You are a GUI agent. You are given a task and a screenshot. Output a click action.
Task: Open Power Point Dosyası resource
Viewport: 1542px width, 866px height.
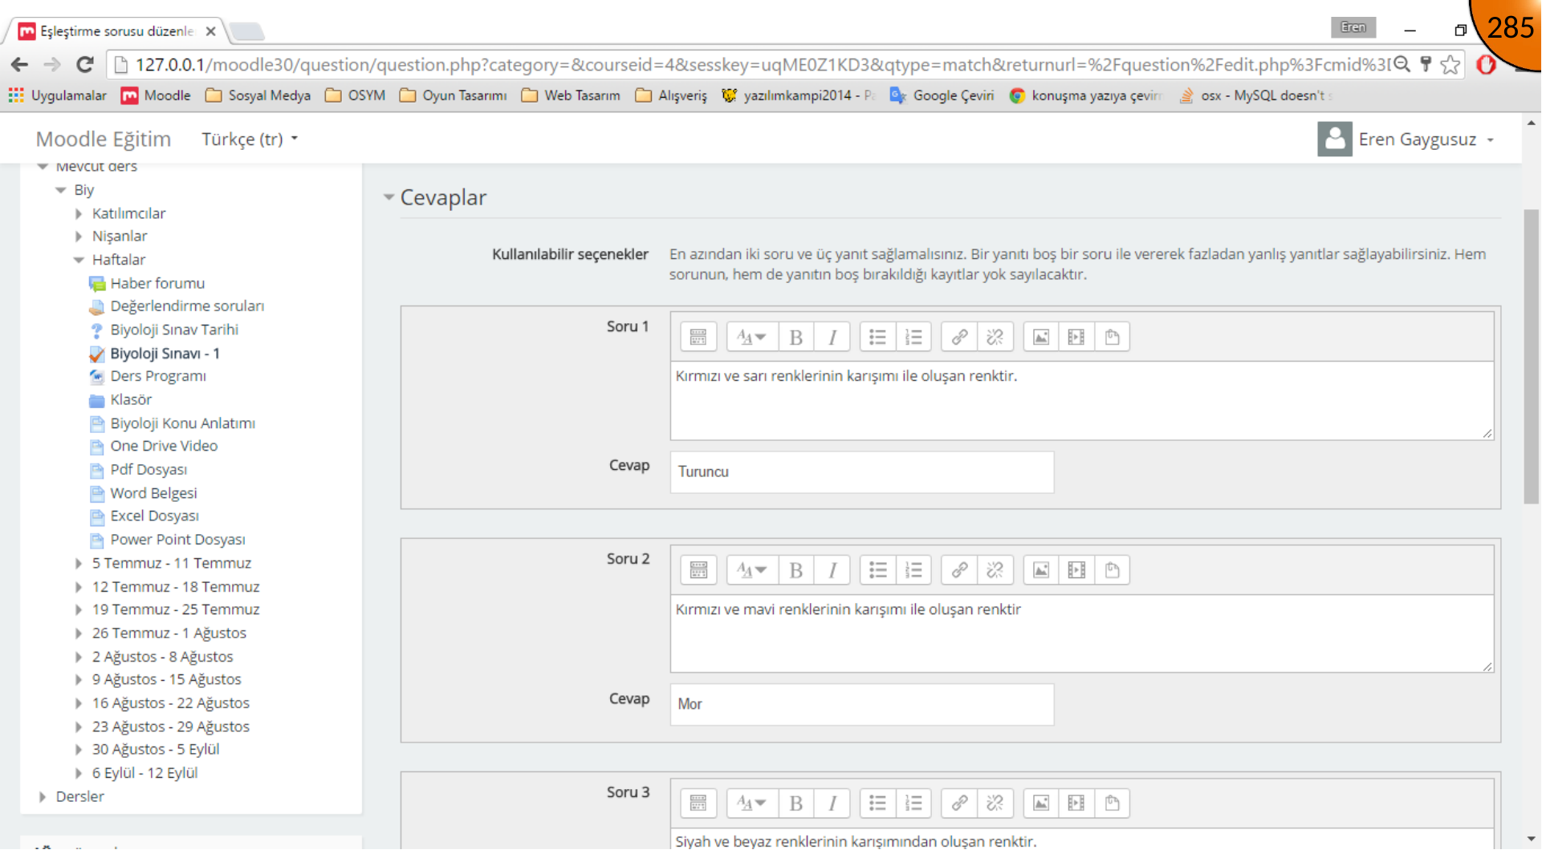(177, 540)
